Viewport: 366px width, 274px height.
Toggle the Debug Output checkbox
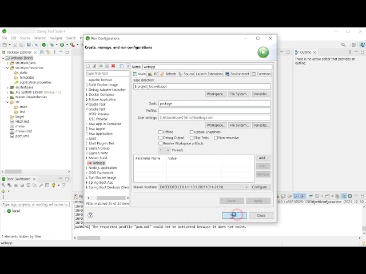coord(160,138)
